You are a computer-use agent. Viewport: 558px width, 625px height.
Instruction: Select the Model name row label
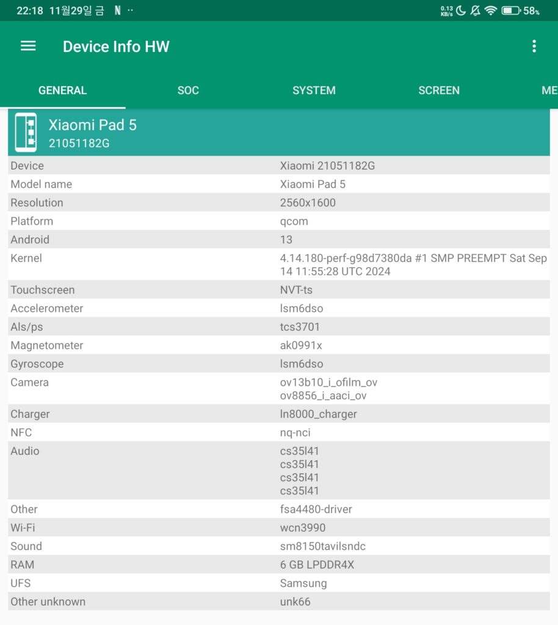click(41, 184)
